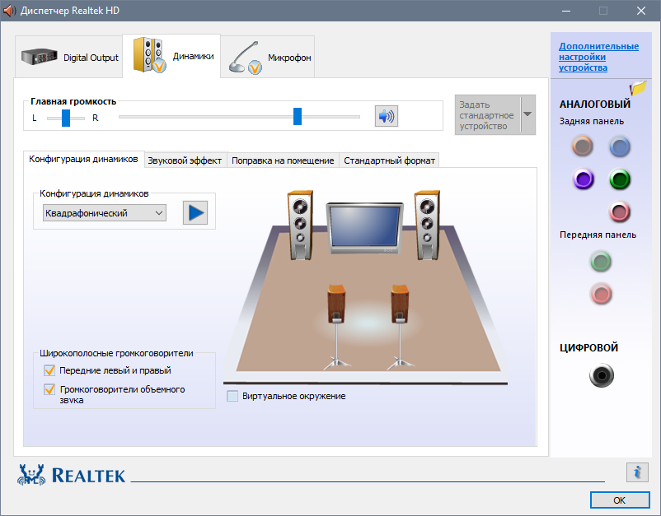Click the green front panel jack
The image size is (661, 516).
pos(601,262)
